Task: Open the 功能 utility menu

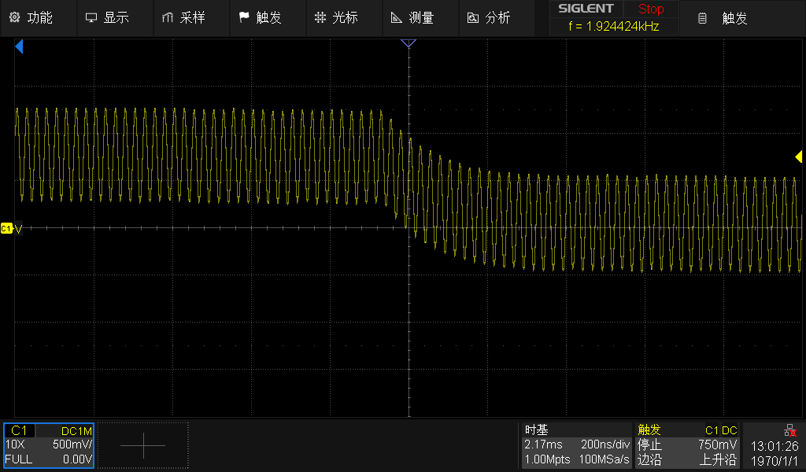Action: (31, 17)
